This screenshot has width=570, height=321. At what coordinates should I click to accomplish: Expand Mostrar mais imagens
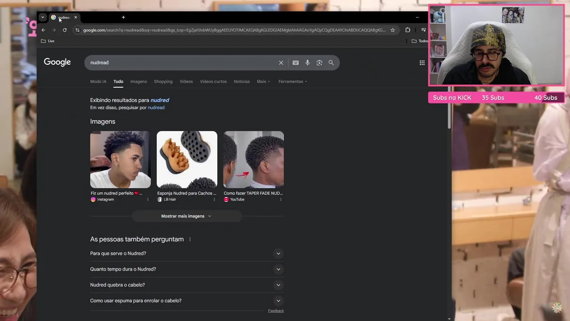coord(187,216)
